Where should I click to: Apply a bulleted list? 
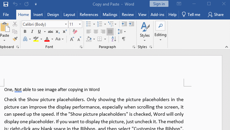point(88,24)
